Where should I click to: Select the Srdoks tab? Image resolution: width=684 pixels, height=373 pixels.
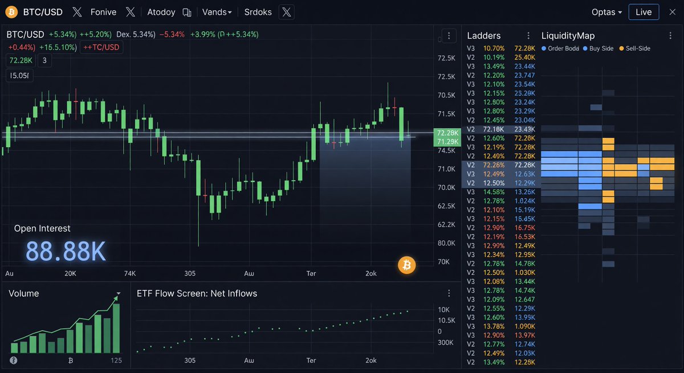[258, 12]
